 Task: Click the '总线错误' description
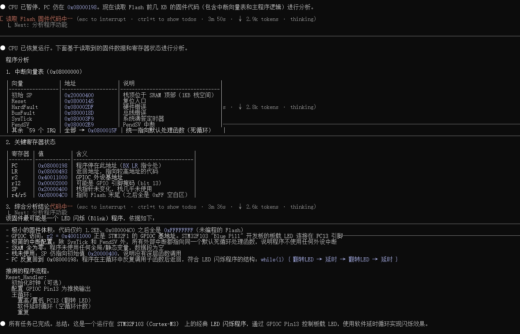[134, 113]
